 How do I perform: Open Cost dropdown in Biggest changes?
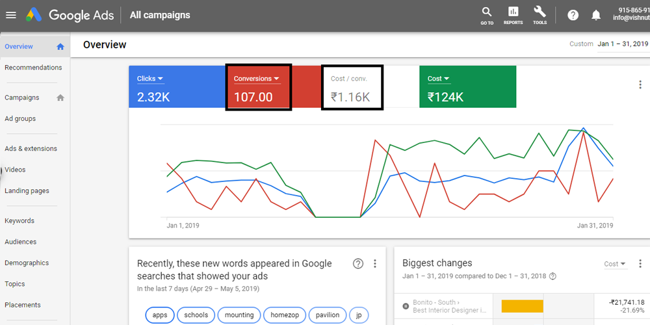(615, 264)
